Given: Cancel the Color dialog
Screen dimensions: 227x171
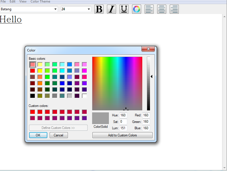Looking at the screenshot, I should 58,135.
